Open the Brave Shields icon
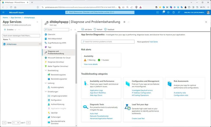 click(x=136, y=7)
